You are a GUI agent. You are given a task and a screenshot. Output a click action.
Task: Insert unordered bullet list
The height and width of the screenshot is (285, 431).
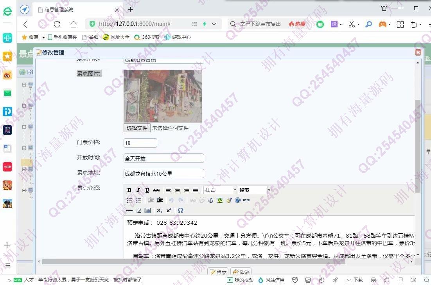click(x=129, y=200)
